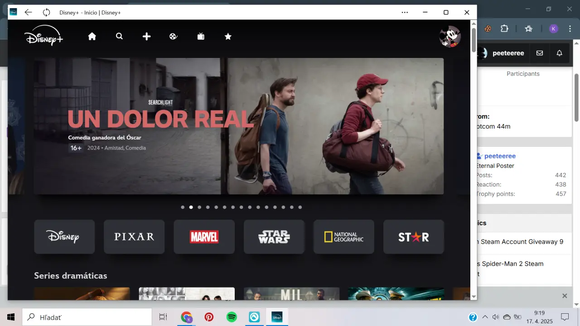Open peeteeree account menu in forum header

click(x=503, y=53)
